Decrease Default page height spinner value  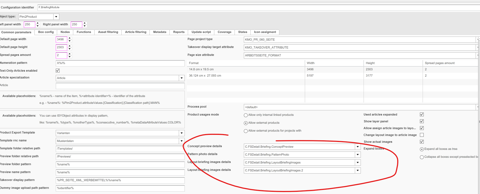click(70, 49)
